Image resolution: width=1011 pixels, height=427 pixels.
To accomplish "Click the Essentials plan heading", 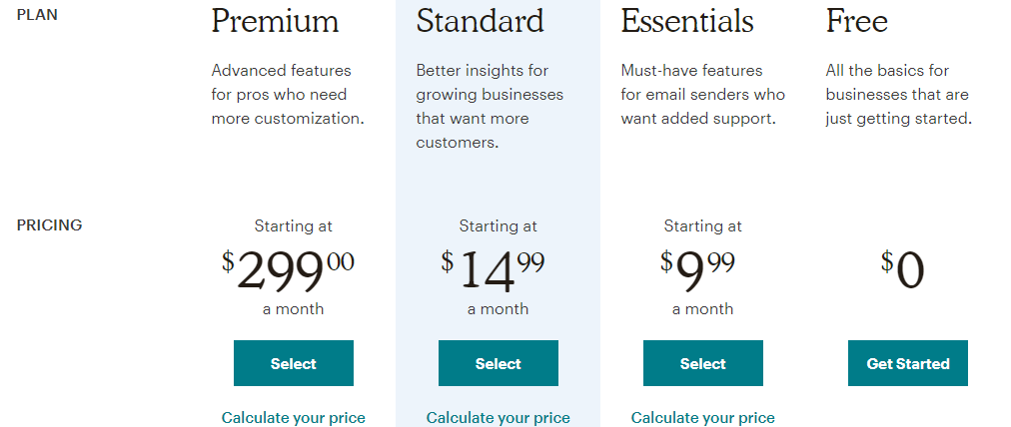I will coord(687,21).
